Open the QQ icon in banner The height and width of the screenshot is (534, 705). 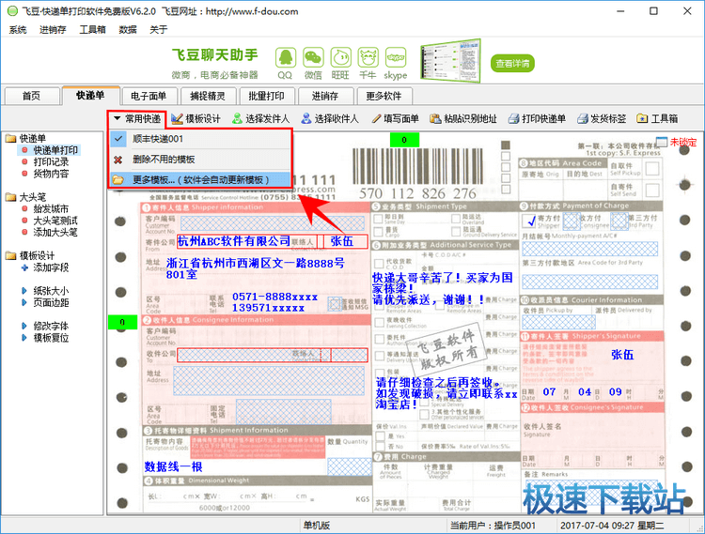coord(286,58)
